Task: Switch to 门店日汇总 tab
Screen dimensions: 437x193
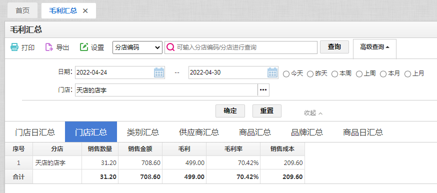Action: pos(35,132)
